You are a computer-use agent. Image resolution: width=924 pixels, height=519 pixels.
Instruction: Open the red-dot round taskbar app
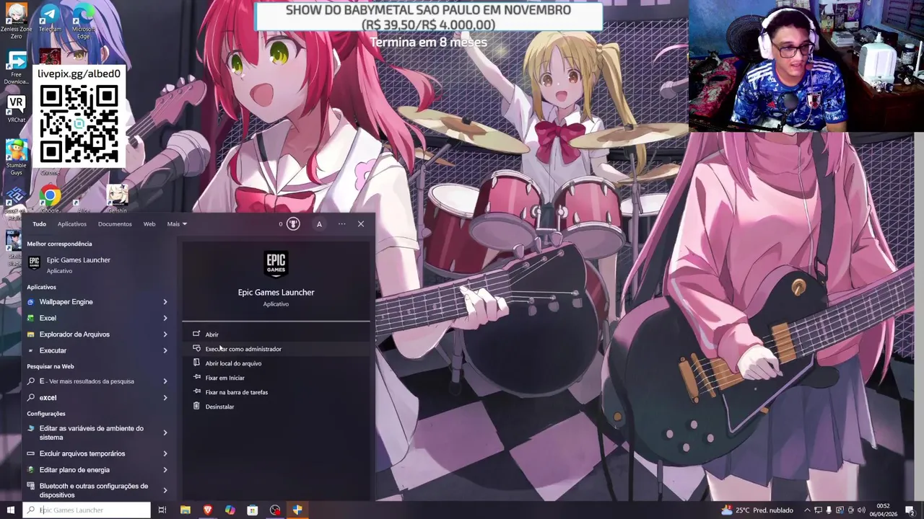point(275,510)
